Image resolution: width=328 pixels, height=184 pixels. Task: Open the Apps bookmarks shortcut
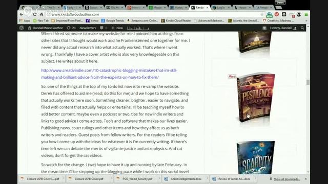click(25, 20)
